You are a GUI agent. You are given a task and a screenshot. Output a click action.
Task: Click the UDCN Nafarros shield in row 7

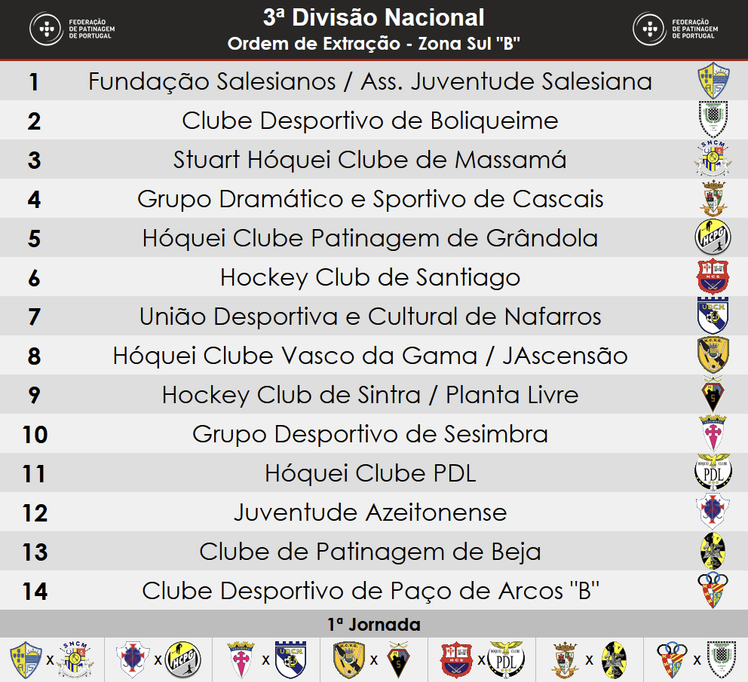(713, 315)
